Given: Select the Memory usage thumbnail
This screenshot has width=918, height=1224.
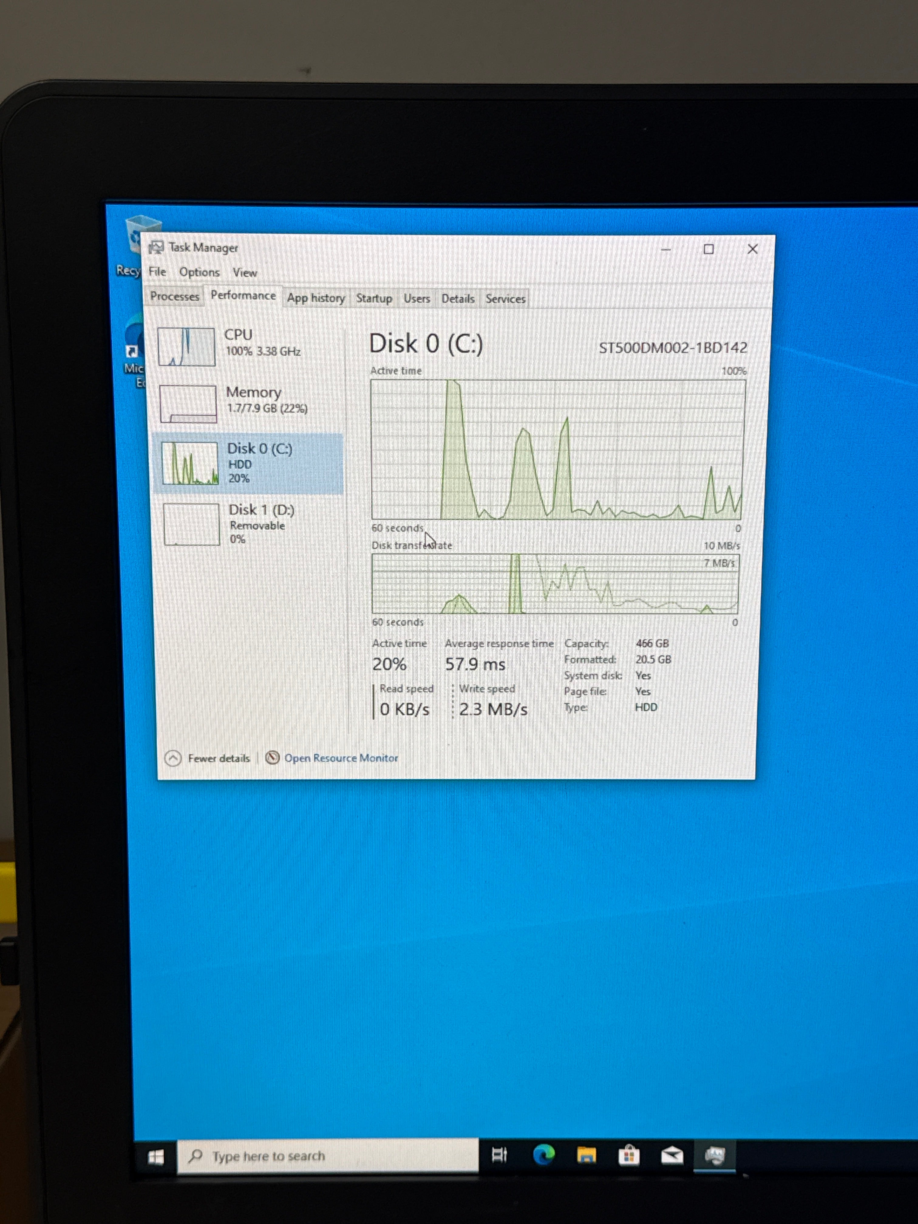Looking at the screenshot, I should 188,404.
